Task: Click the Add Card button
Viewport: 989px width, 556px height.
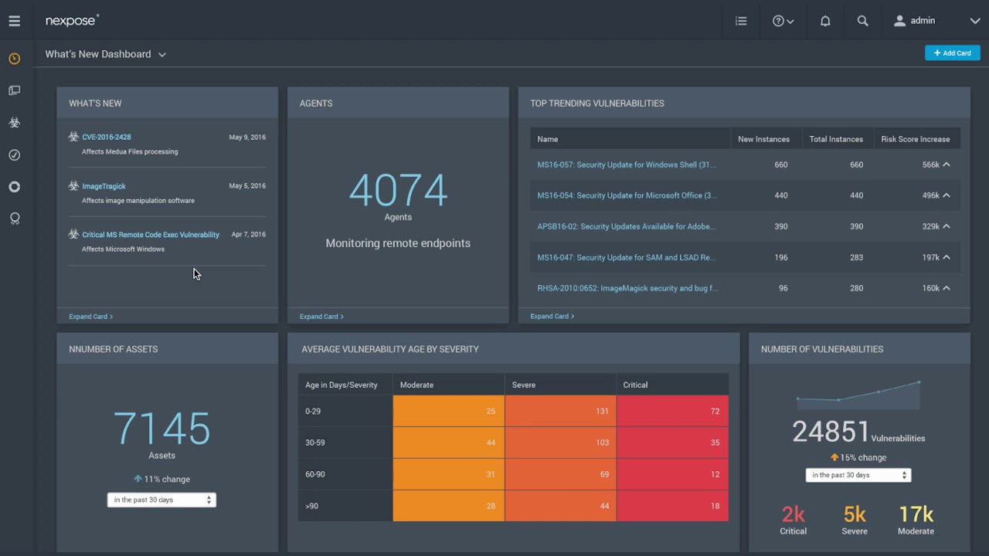Action: (x=952, y=53)
